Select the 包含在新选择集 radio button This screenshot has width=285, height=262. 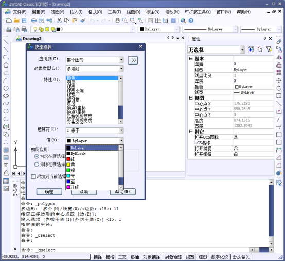point(37,156)
